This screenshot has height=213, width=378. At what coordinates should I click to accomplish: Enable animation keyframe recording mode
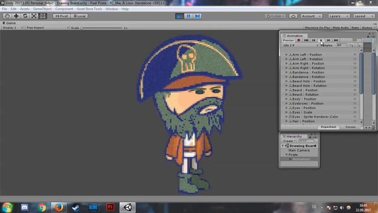pyautogui.click(x=299, y=40)
